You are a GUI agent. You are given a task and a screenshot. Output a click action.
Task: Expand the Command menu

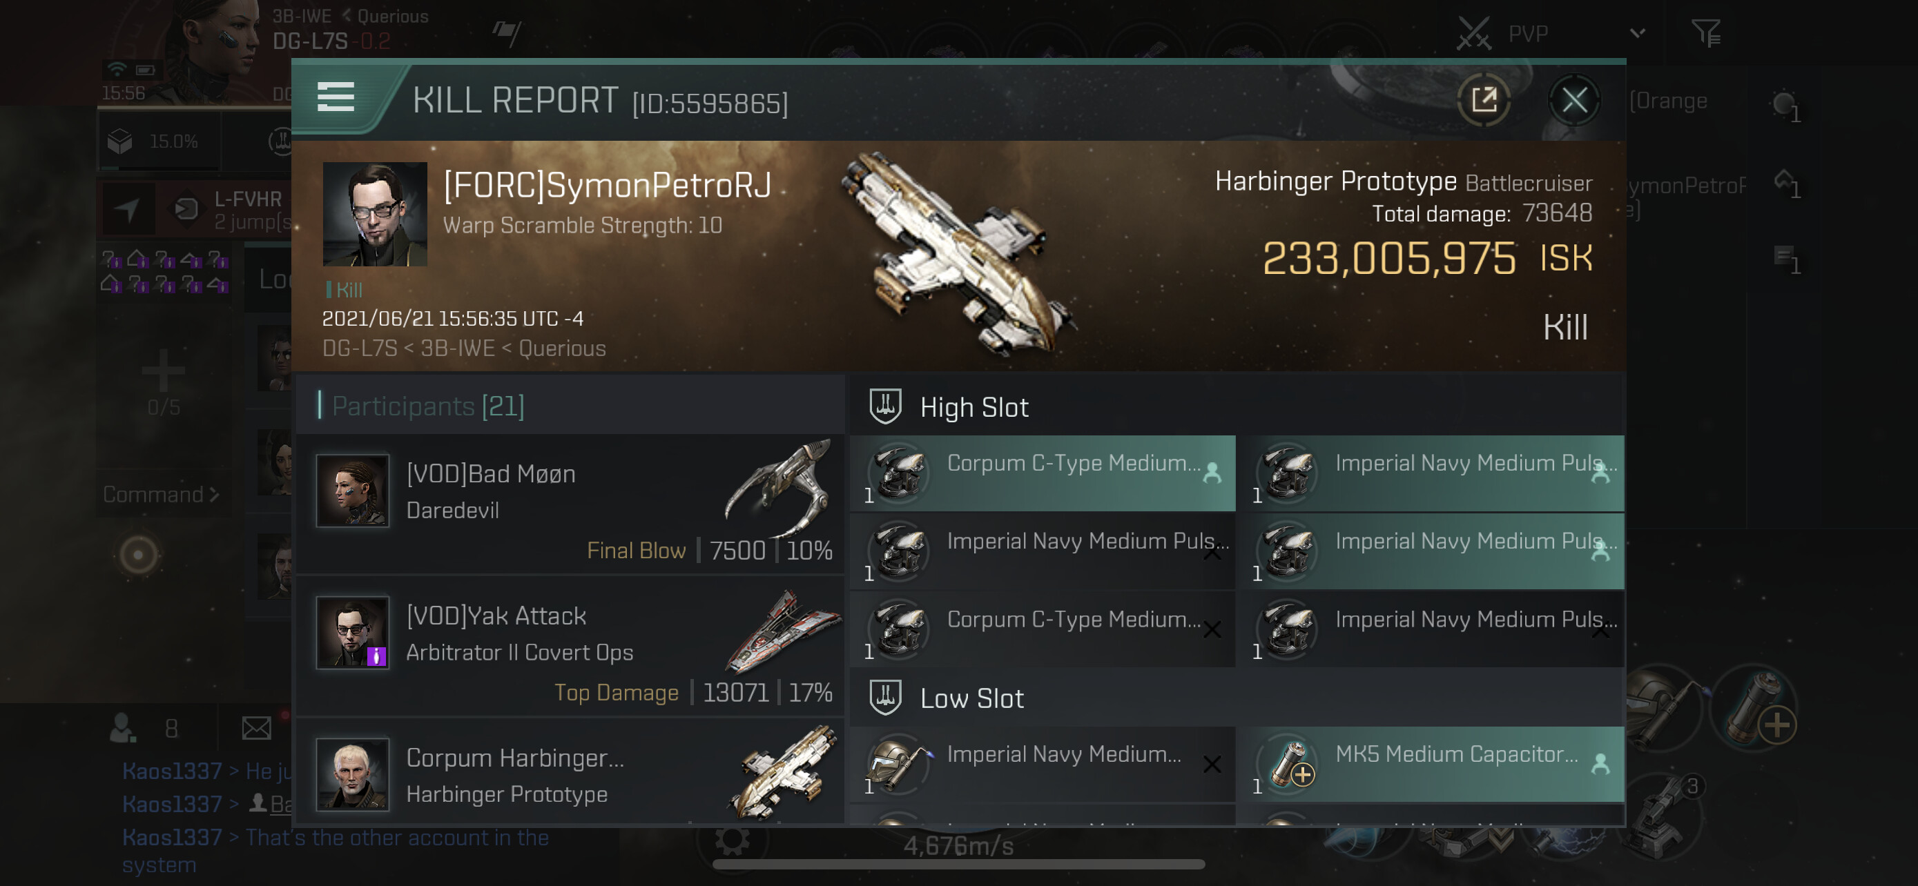(161, 494)
